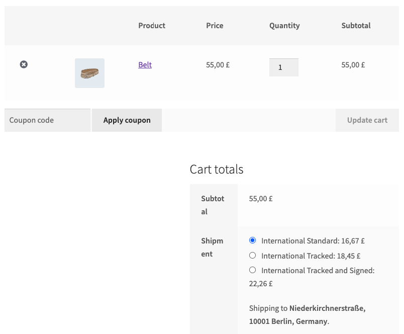This screenshot has width=404, height=334.
Task: Remove the Belt from the cart
Action: point(23,64)
